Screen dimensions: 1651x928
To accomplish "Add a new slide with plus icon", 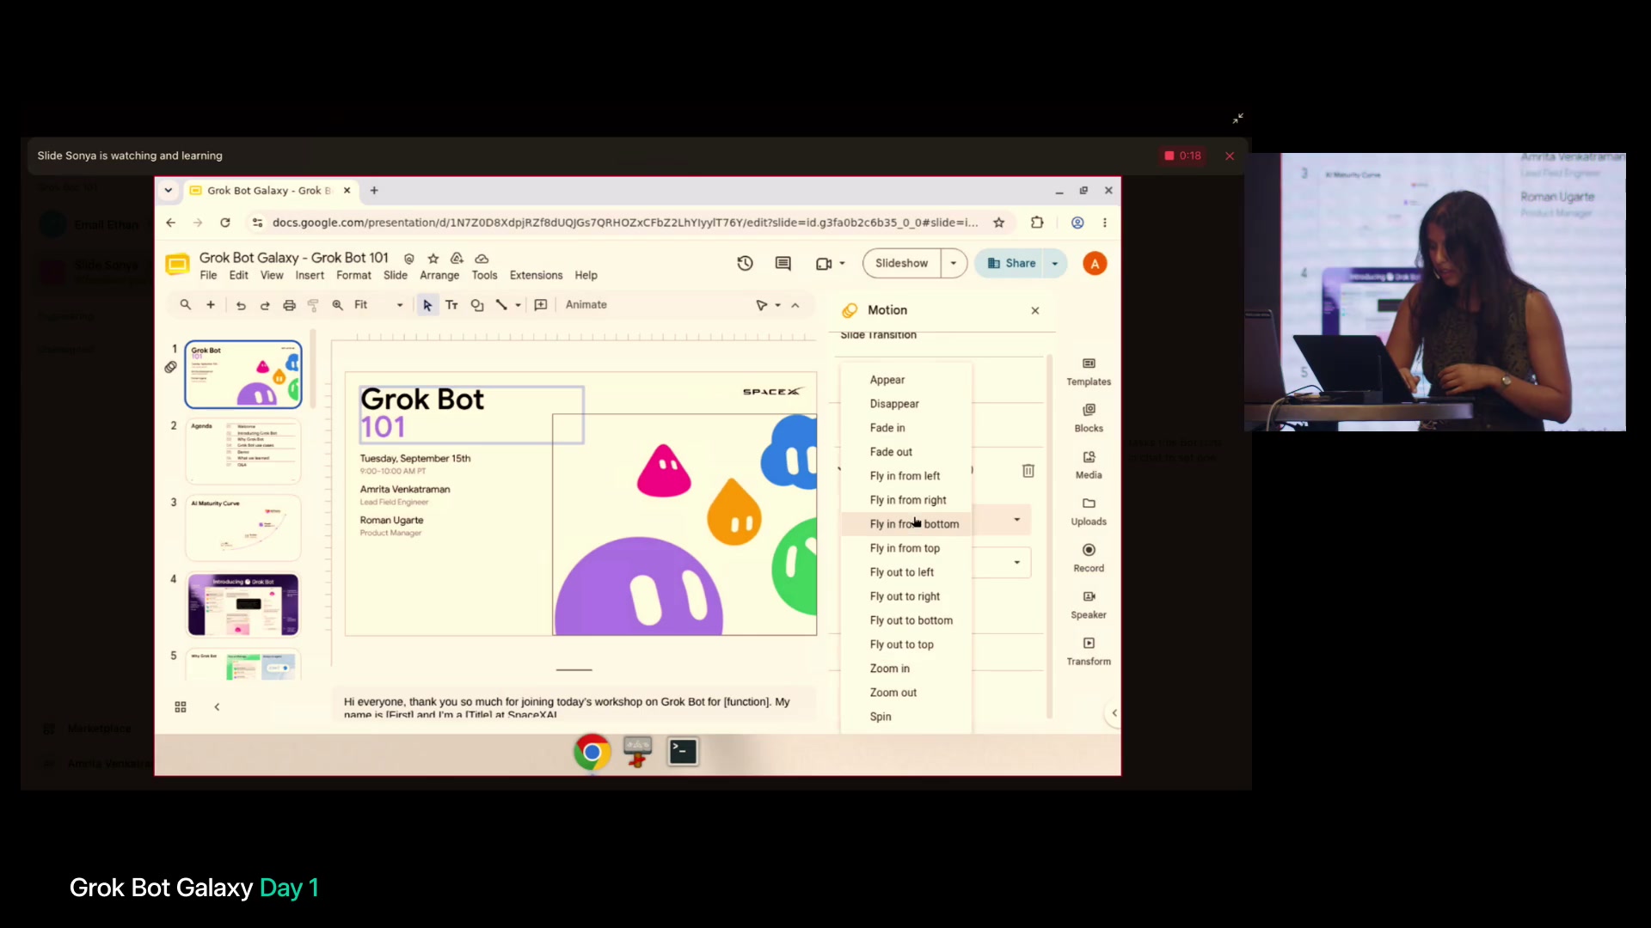I will [211, 305].
